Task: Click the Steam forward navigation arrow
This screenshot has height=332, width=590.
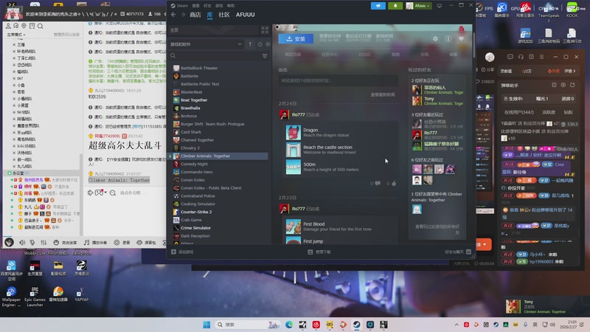Action: point(183,15)
